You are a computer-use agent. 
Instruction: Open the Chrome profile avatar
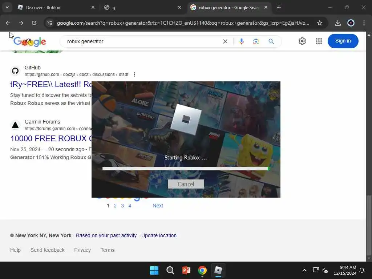coord(351,23)
